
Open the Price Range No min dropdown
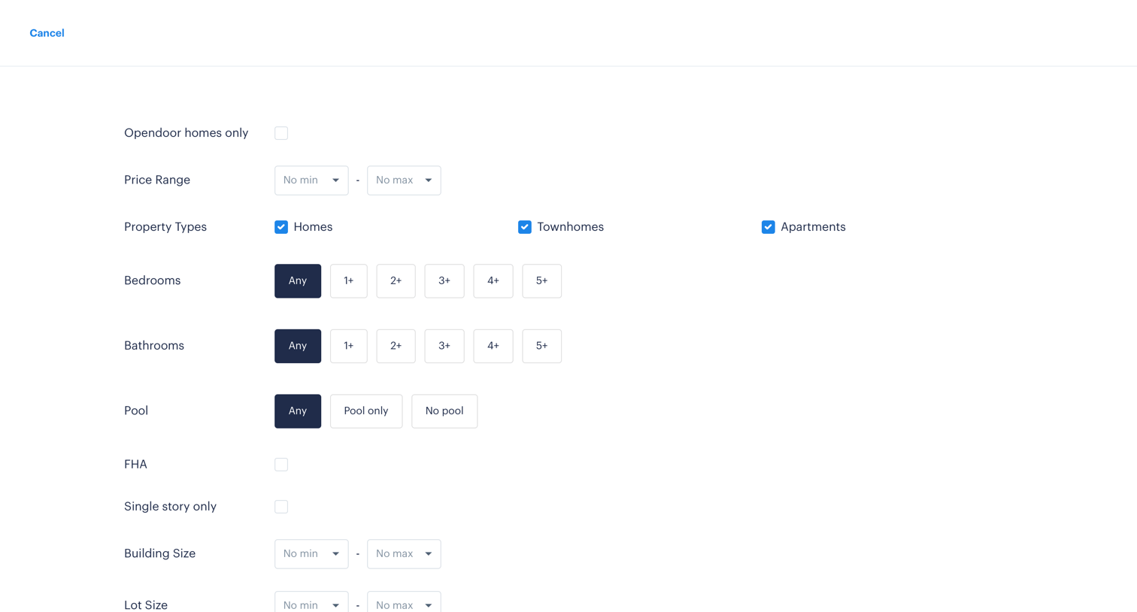[311, 180]
